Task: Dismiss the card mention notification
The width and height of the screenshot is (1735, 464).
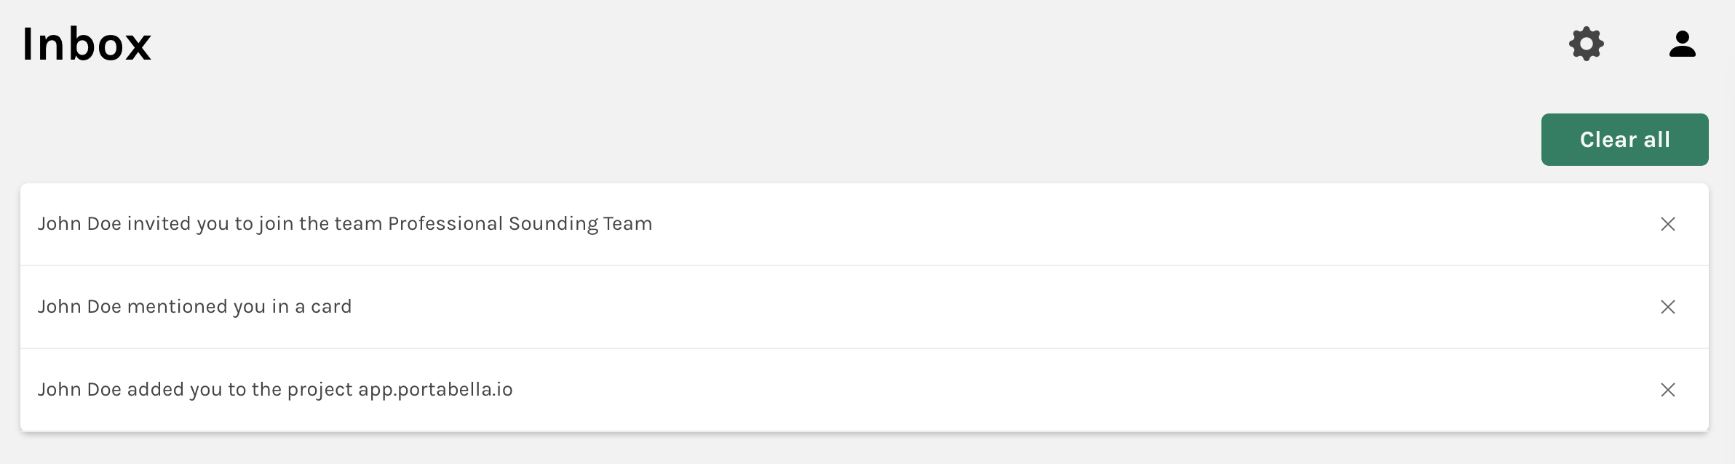Action: [x=1668, y=307]
